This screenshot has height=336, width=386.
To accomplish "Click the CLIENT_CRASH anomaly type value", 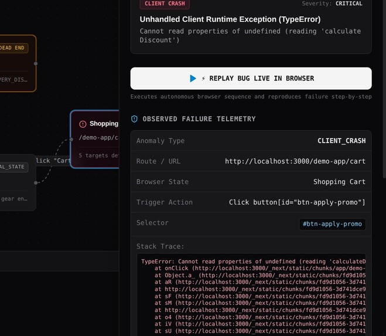I will 341,141.
